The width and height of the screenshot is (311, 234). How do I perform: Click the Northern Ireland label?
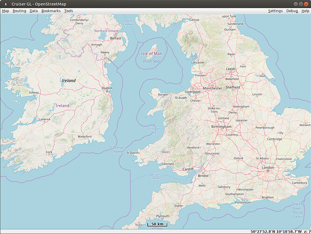(x=106, y=31)
